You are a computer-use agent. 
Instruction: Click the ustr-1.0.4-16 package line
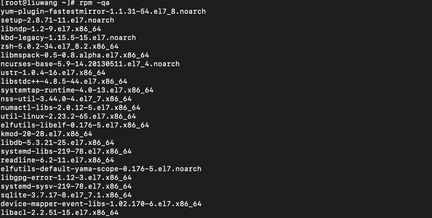[53, 73]
